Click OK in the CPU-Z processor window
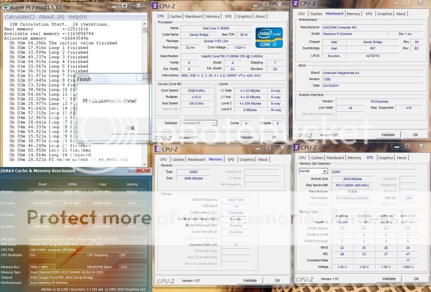This screenshot has height=292, width=431. click(275, 137)
